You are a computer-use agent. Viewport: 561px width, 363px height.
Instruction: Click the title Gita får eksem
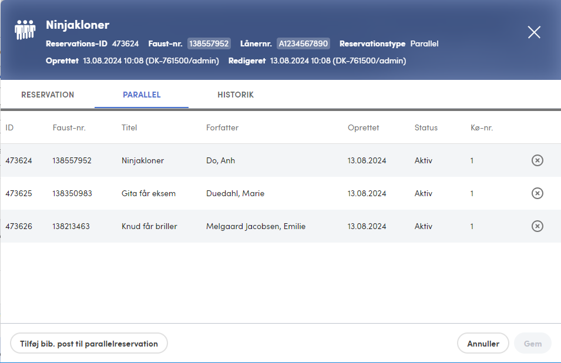[x=149, y=193]
